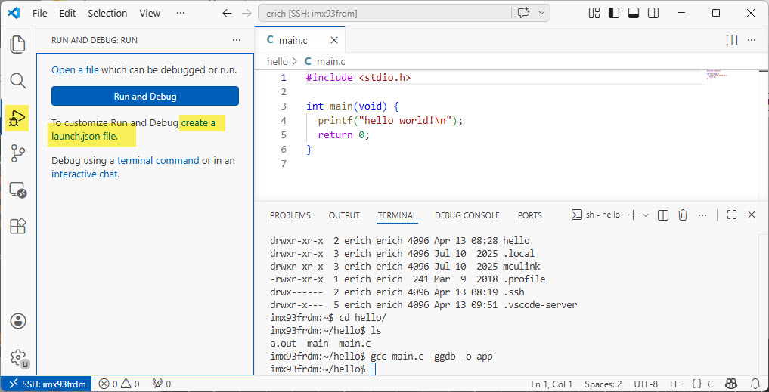Viewport: 769px width, 392px height.
Task: Maximize the terminal panel size
Action: pyautogui.click(x=731, y=215)
